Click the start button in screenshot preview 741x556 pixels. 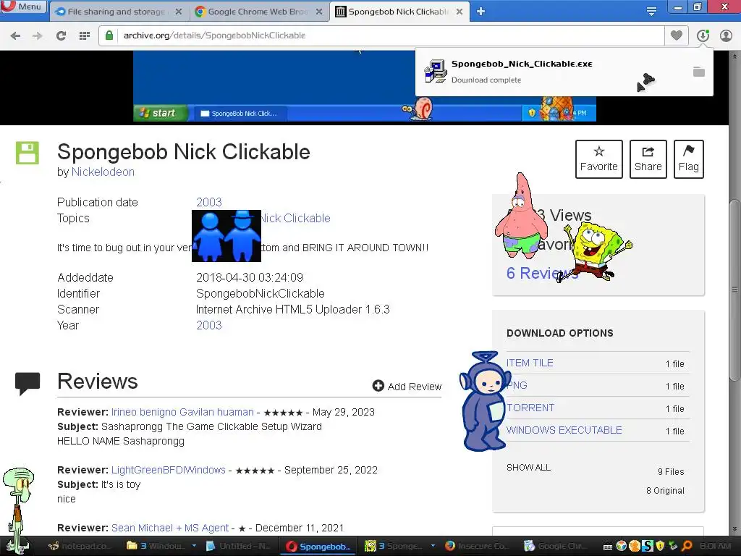(x=161, y=113)
